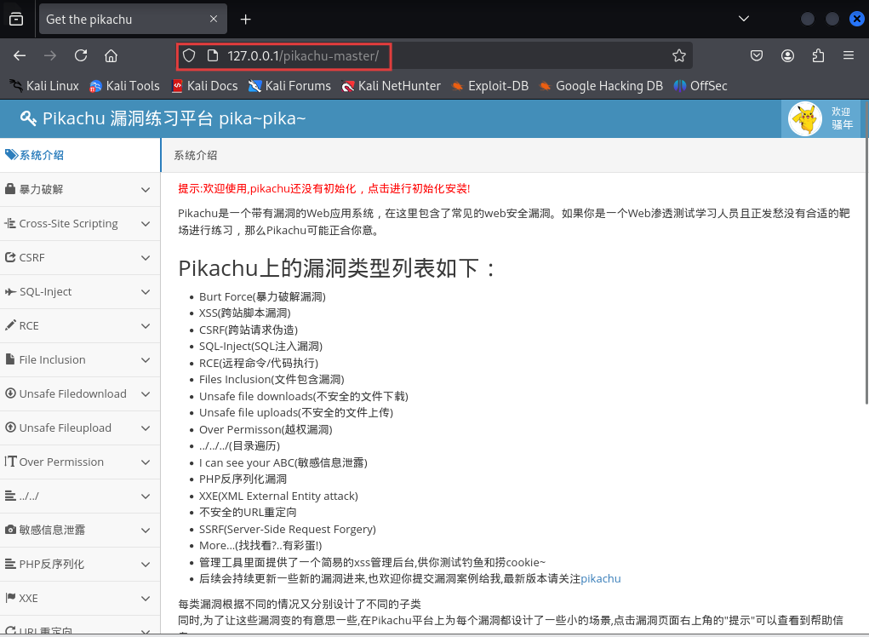
Task: Open the XXE menu item
Action: click(x=80, y=598)
